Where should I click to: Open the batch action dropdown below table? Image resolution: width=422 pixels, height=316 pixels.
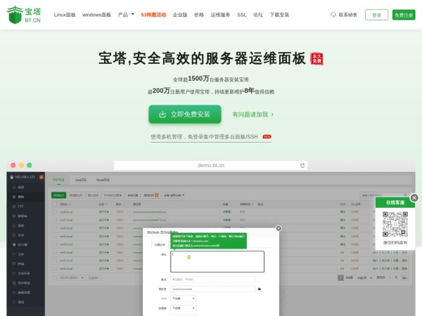pos(72,277)
